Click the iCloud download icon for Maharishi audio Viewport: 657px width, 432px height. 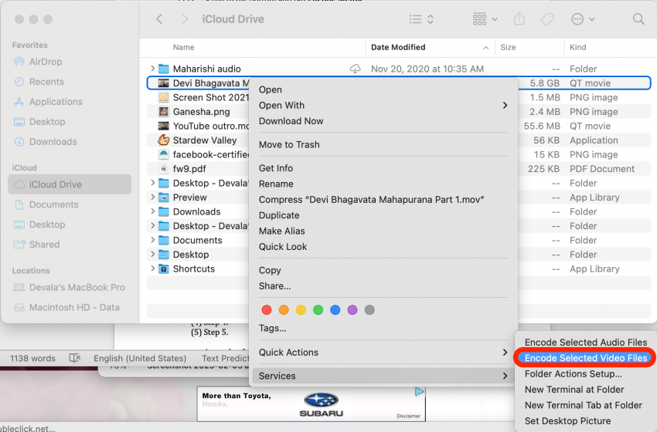(356, 69)
